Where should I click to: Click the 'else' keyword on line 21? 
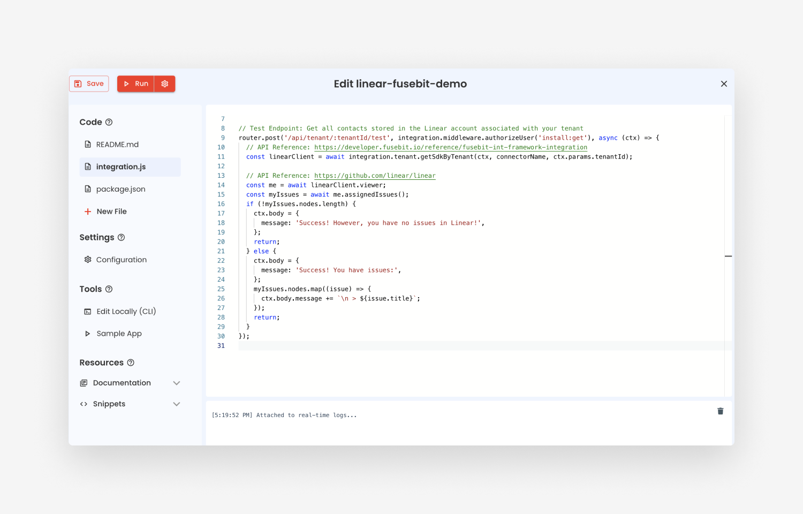pyautogui.click(x=261, y=251)
